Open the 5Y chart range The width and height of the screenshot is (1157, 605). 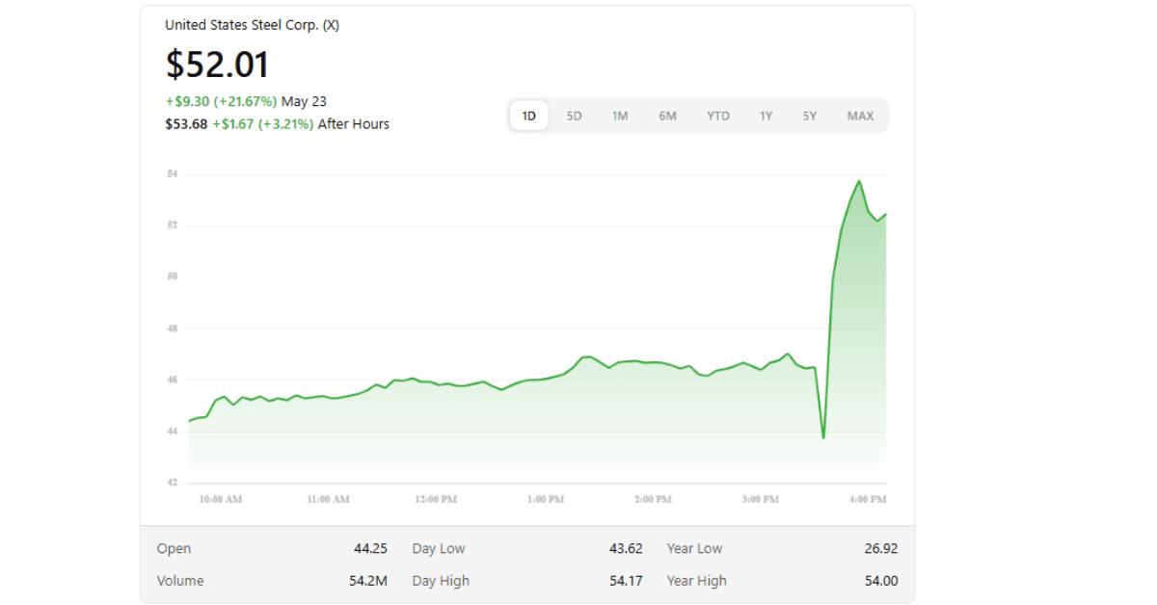tap(810, 116)
